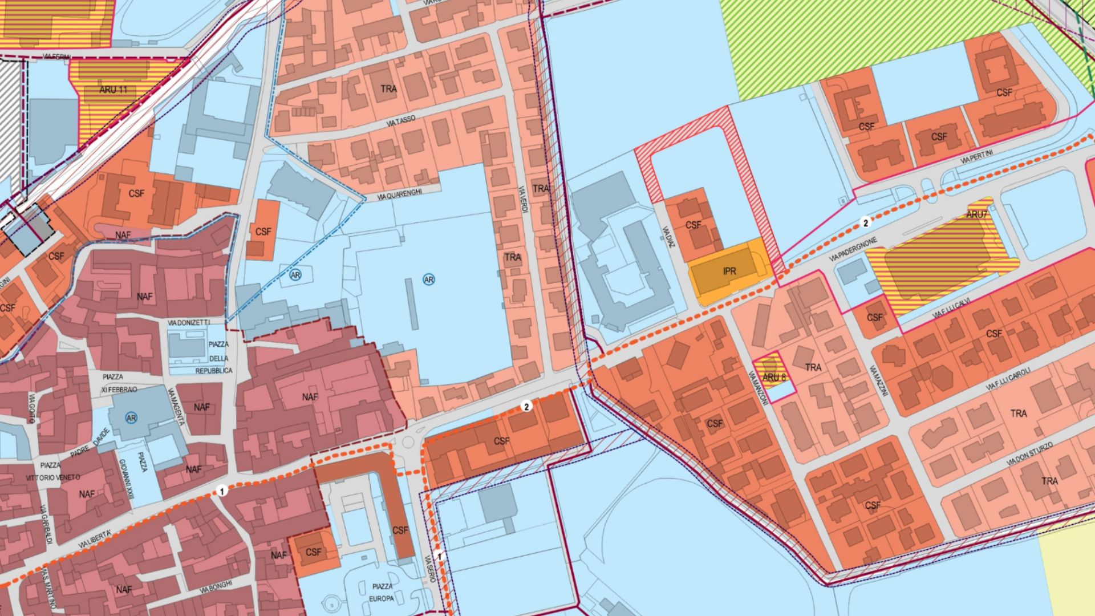Select the ARU7 hatched area label
Viewport: 1095px width, 616px height.
pos(976,214)
